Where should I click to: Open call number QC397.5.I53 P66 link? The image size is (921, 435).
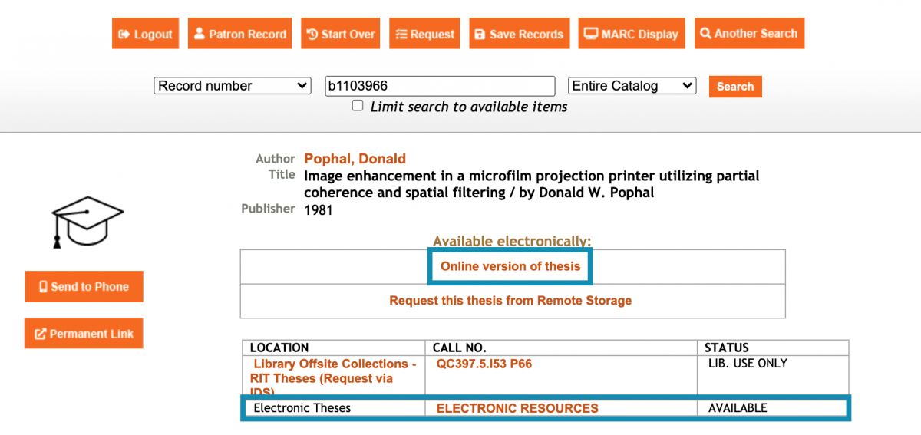click(x=484, y=364)
